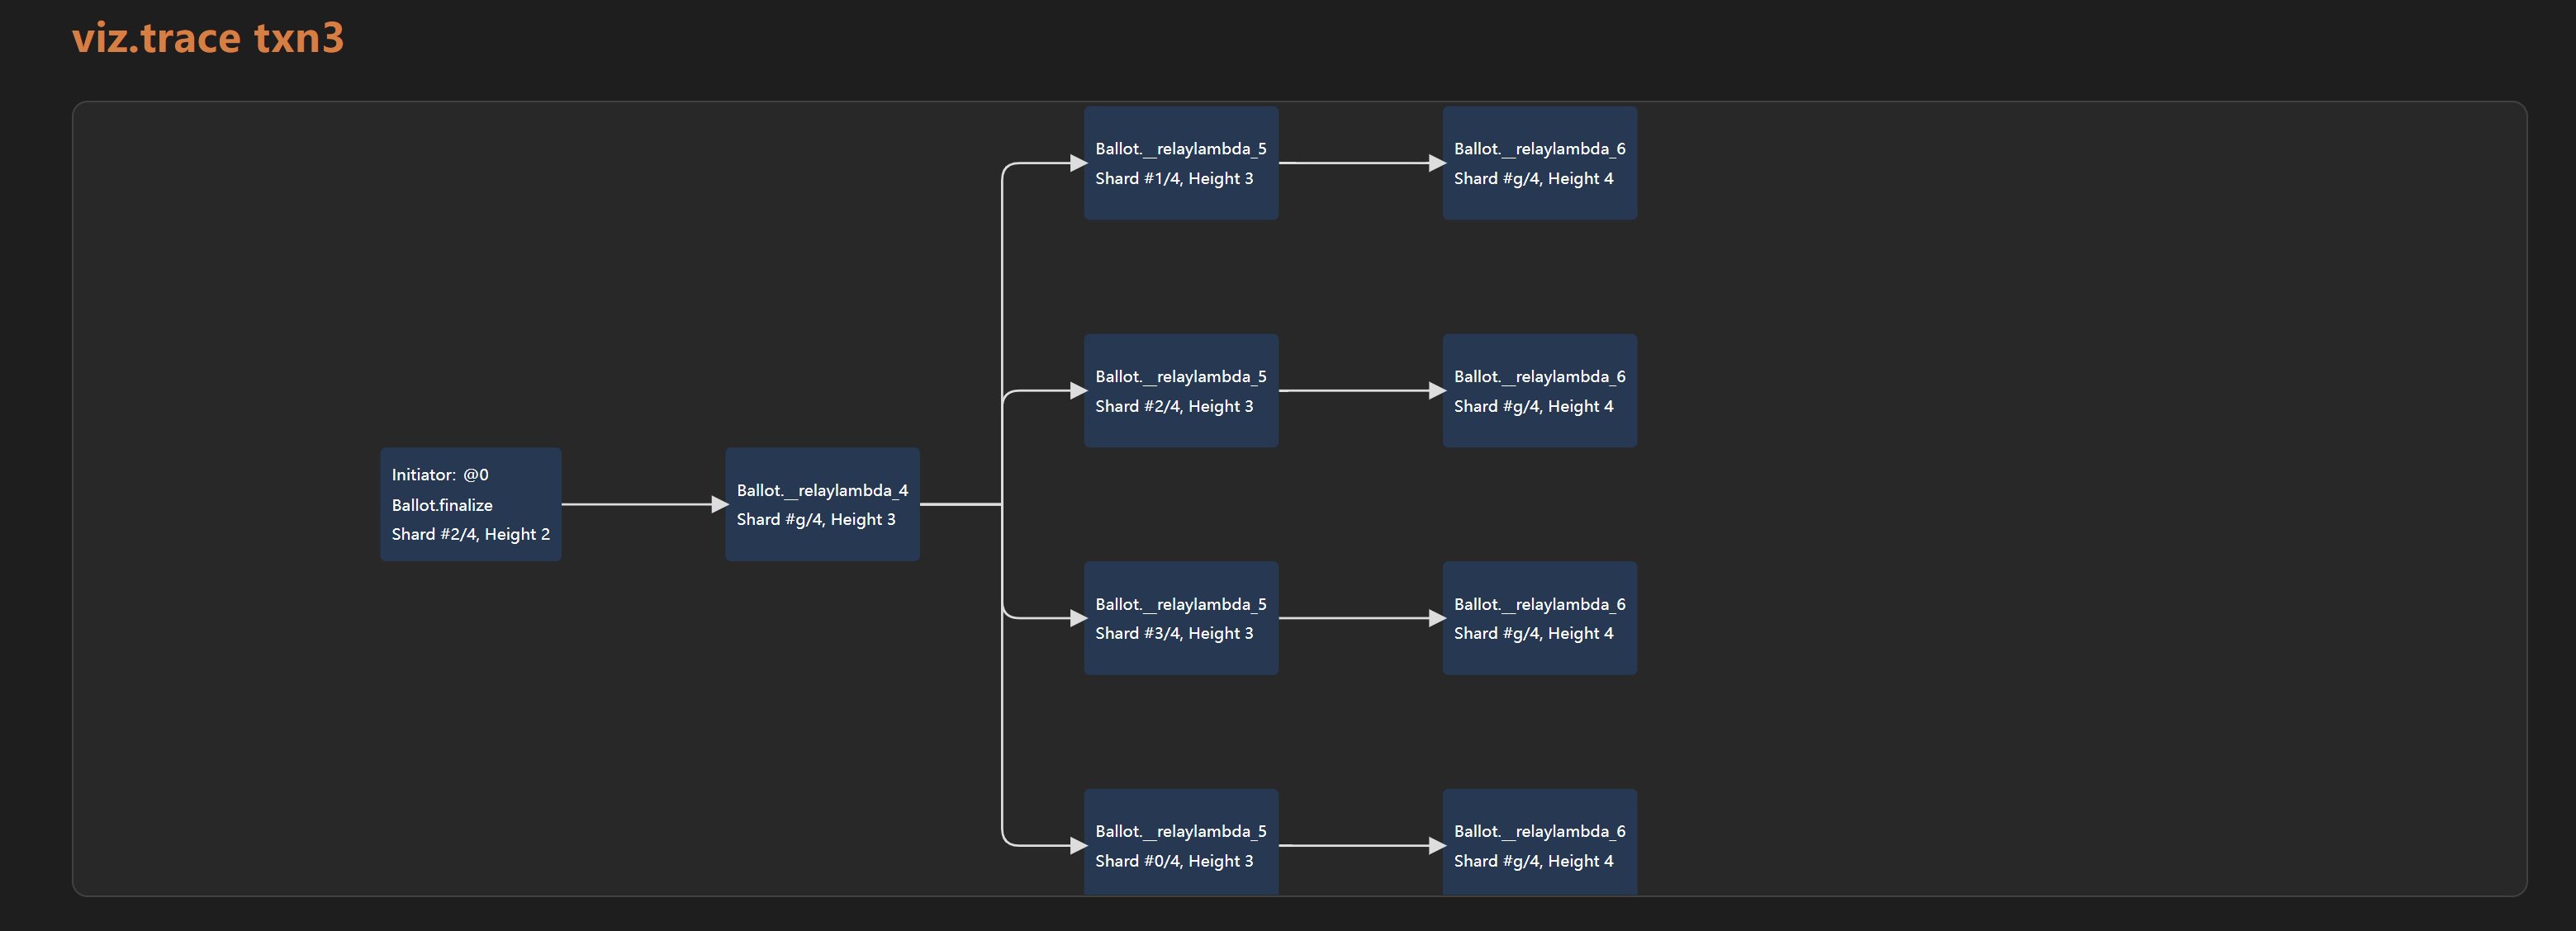Screen dimensions: 2576x931
Task: Click the 'Shard #1/4, Height 3' text
Action: coord(1174,179)
